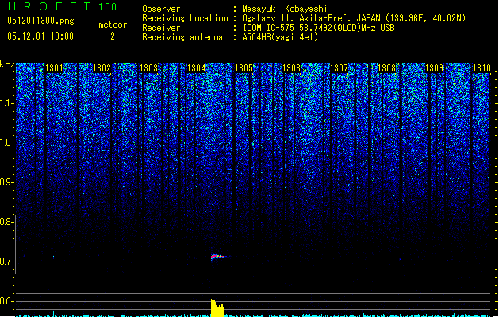499x317 pixels.
Task: Click the 1309 time marker
Action: tap(434, 68)
